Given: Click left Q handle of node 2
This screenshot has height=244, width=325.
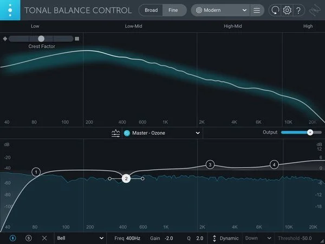Looking at the screenshot, I should point(109,178).
